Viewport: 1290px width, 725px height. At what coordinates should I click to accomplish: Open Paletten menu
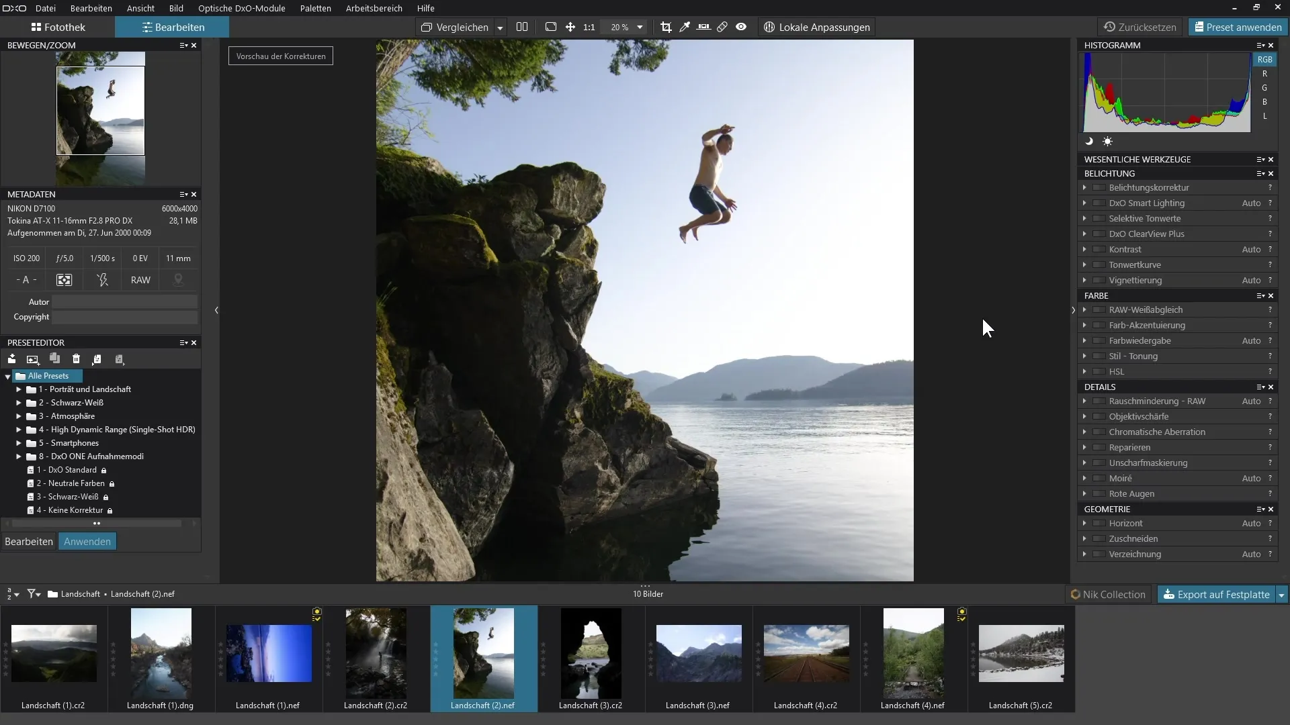(x=316, y=8)
